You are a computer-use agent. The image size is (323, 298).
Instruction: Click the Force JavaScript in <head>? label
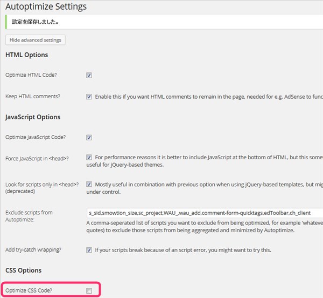point(37,159)
